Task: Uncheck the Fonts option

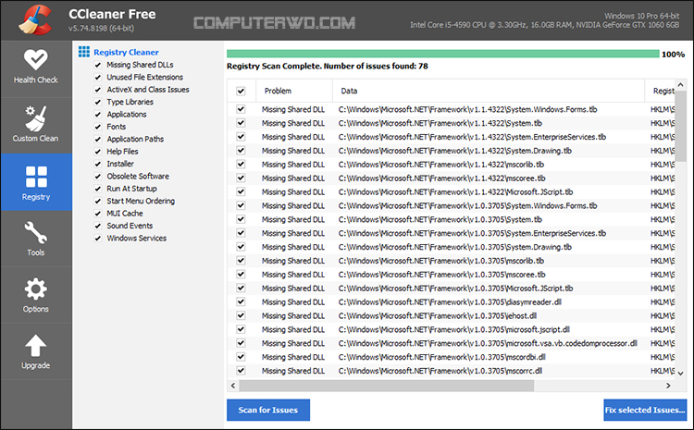Action: tap(98, 127)
